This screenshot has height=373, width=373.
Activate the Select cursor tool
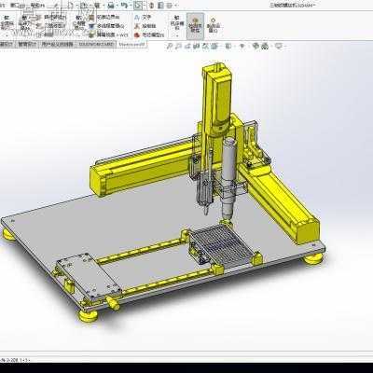[138, 6]
